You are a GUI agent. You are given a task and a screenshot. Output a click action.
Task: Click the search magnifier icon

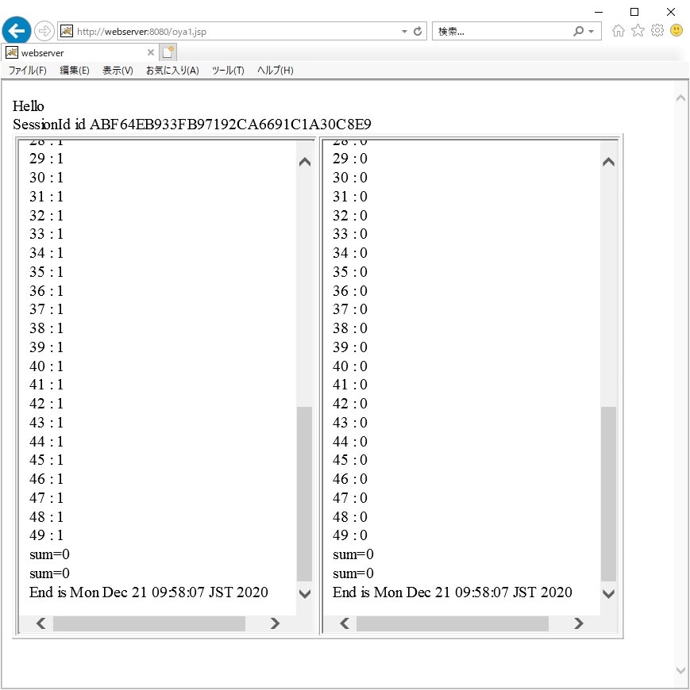pos(578,31)
